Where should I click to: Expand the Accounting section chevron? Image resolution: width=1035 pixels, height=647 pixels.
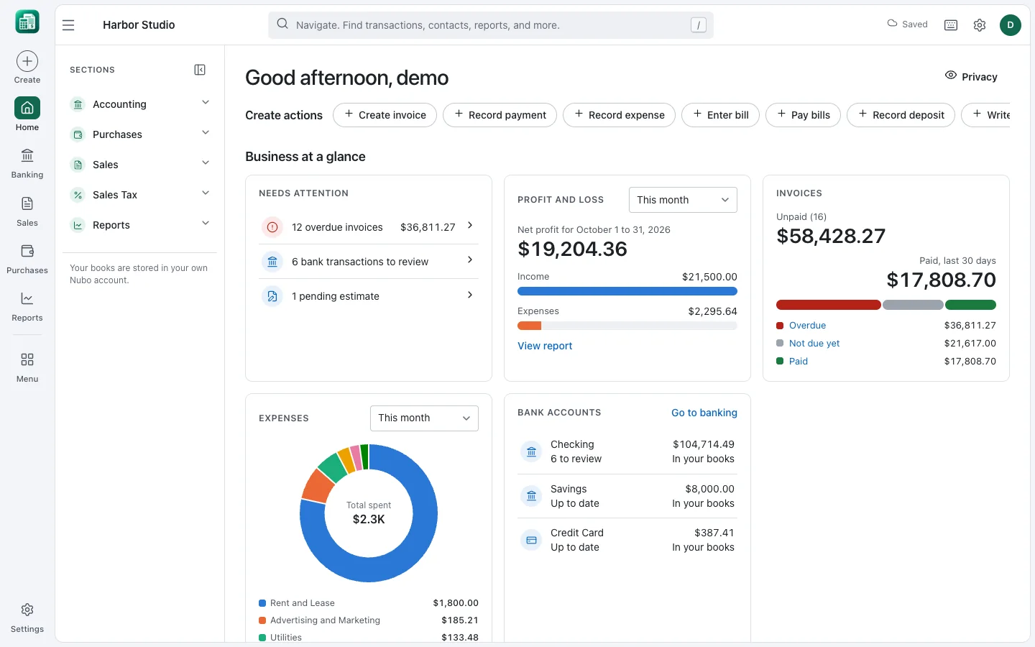pyautogui.click(x=206, y=103)
